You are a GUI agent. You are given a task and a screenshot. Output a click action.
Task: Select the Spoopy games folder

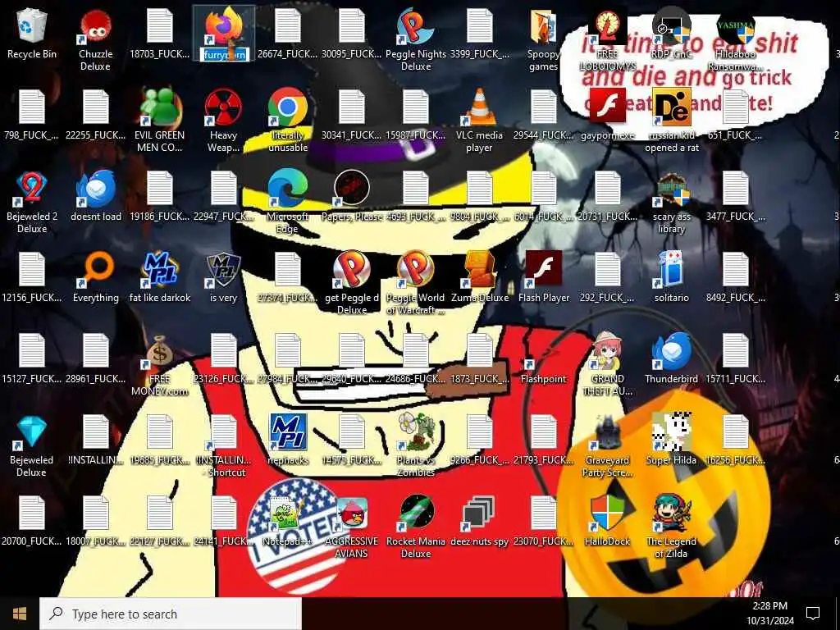point(543,27)
